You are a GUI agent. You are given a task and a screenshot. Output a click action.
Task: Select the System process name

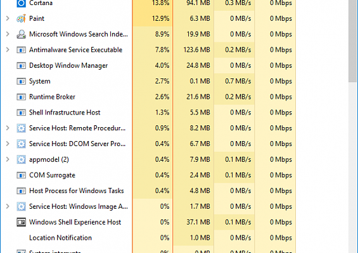point(40,82)
